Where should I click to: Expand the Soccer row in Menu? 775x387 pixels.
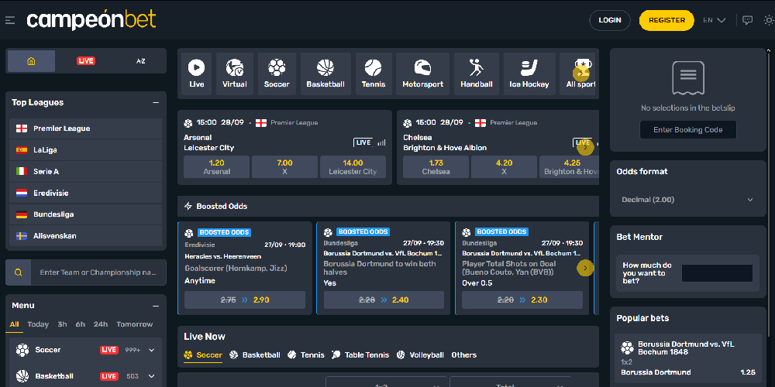(x=151, y=350)
